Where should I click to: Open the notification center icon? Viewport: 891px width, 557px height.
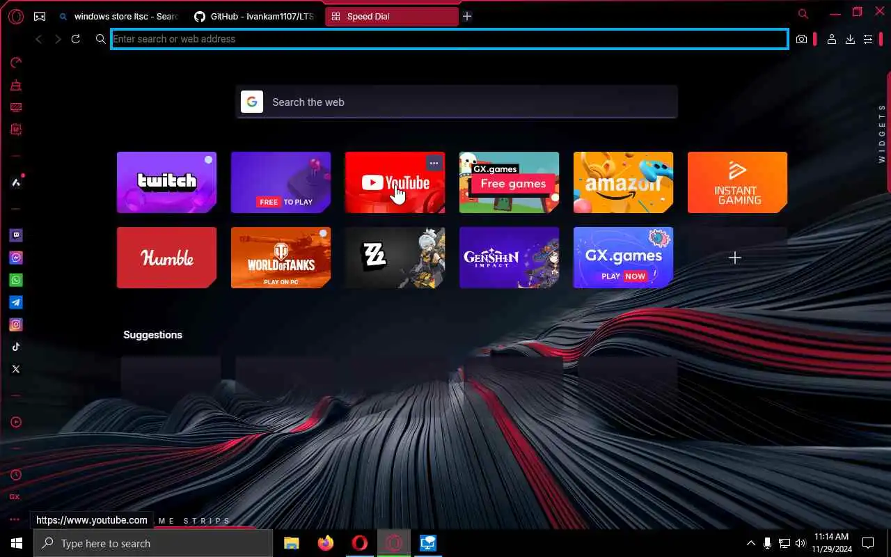click(868, 543)
